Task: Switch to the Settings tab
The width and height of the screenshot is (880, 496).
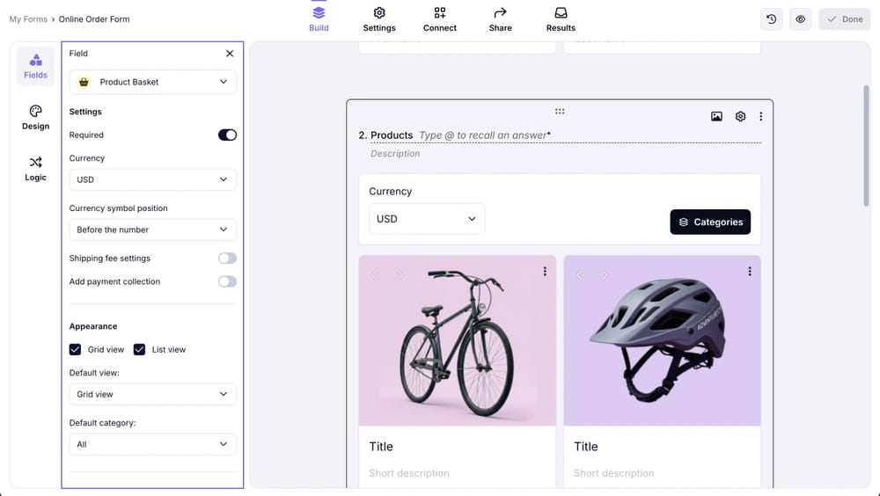Action: coord(379,19)
